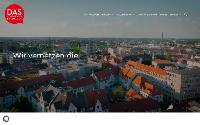Open the Events page
The width and height of the screenshot is (200, 125).
tap(163, 15)
